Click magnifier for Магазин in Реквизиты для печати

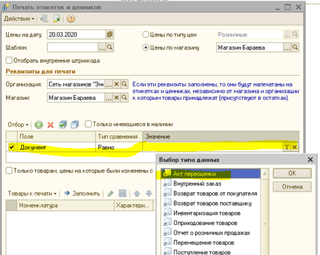(x=124, y=98)
